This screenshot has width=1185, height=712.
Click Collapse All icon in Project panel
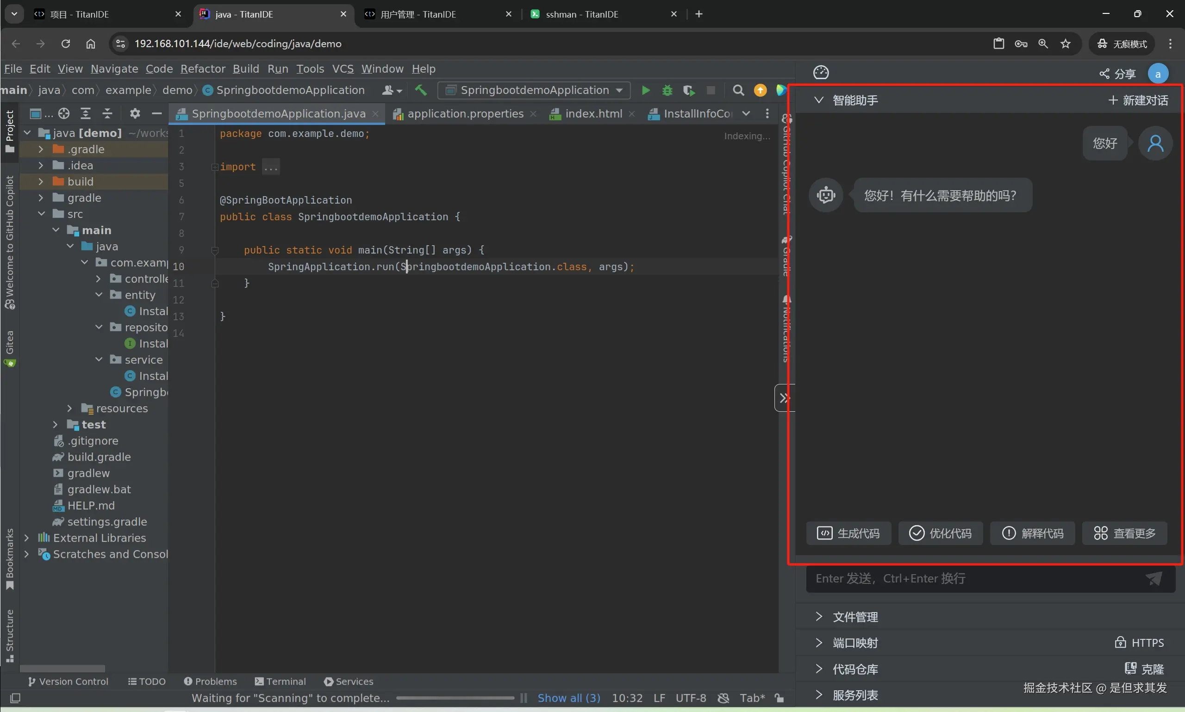[107, 114]
